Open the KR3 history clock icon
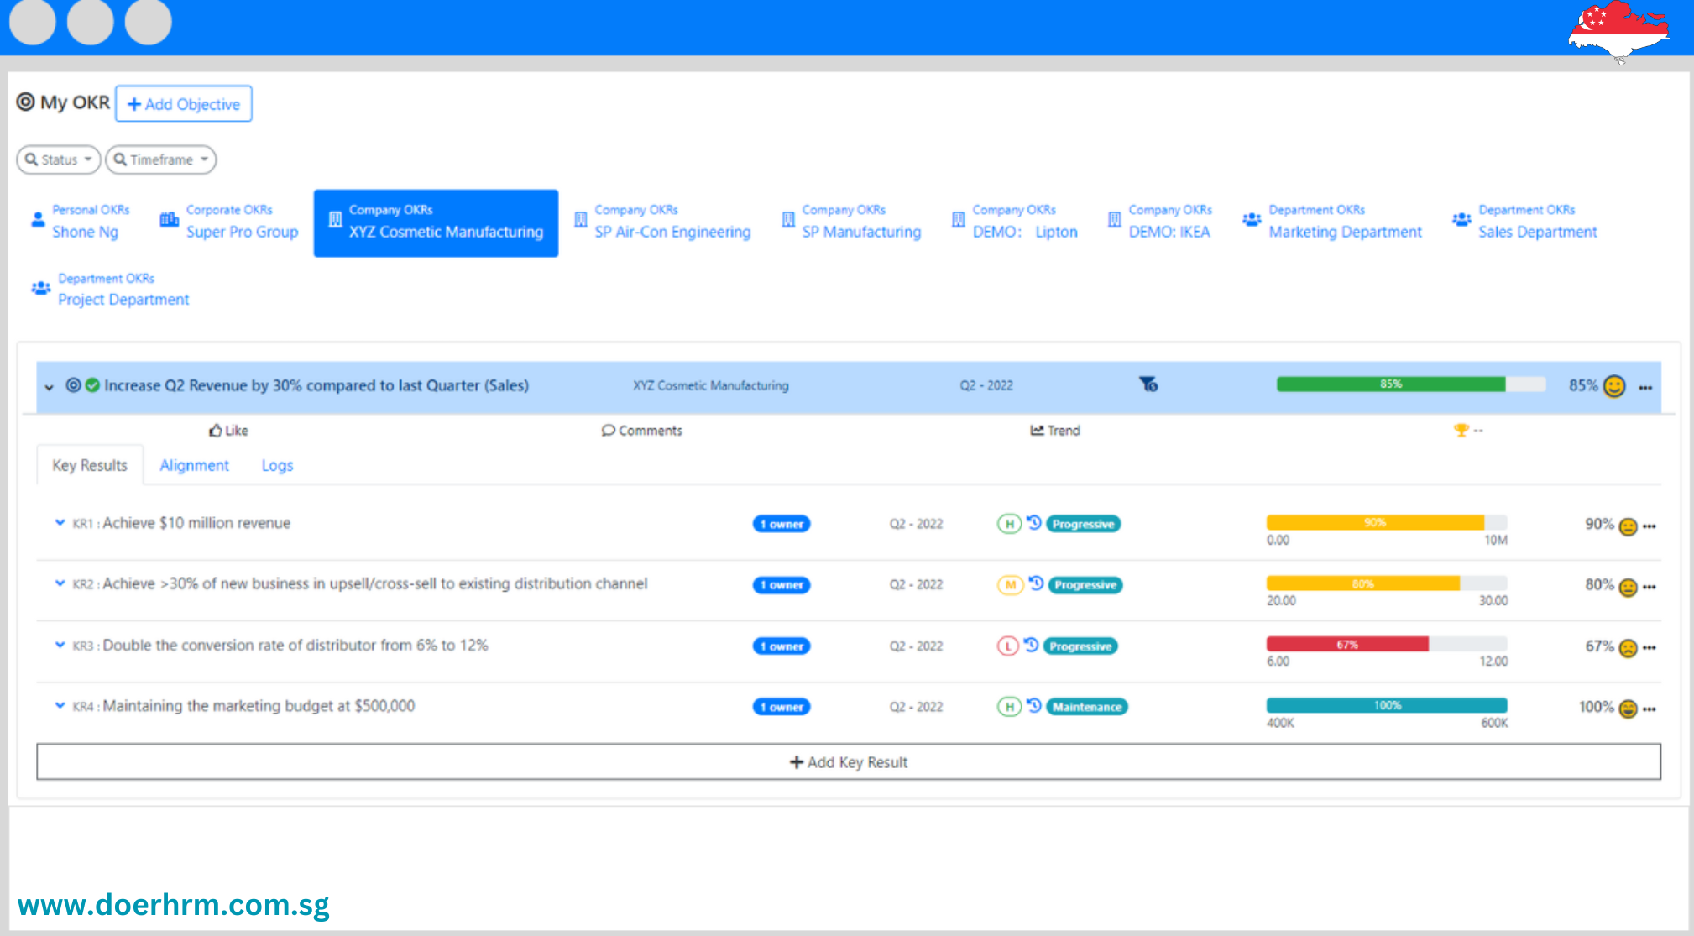This screenshot has height=936, width=1694. pos(1032,645)
